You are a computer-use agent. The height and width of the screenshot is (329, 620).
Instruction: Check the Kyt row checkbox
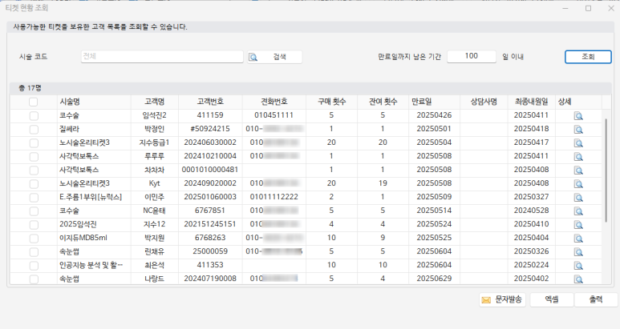34,184
